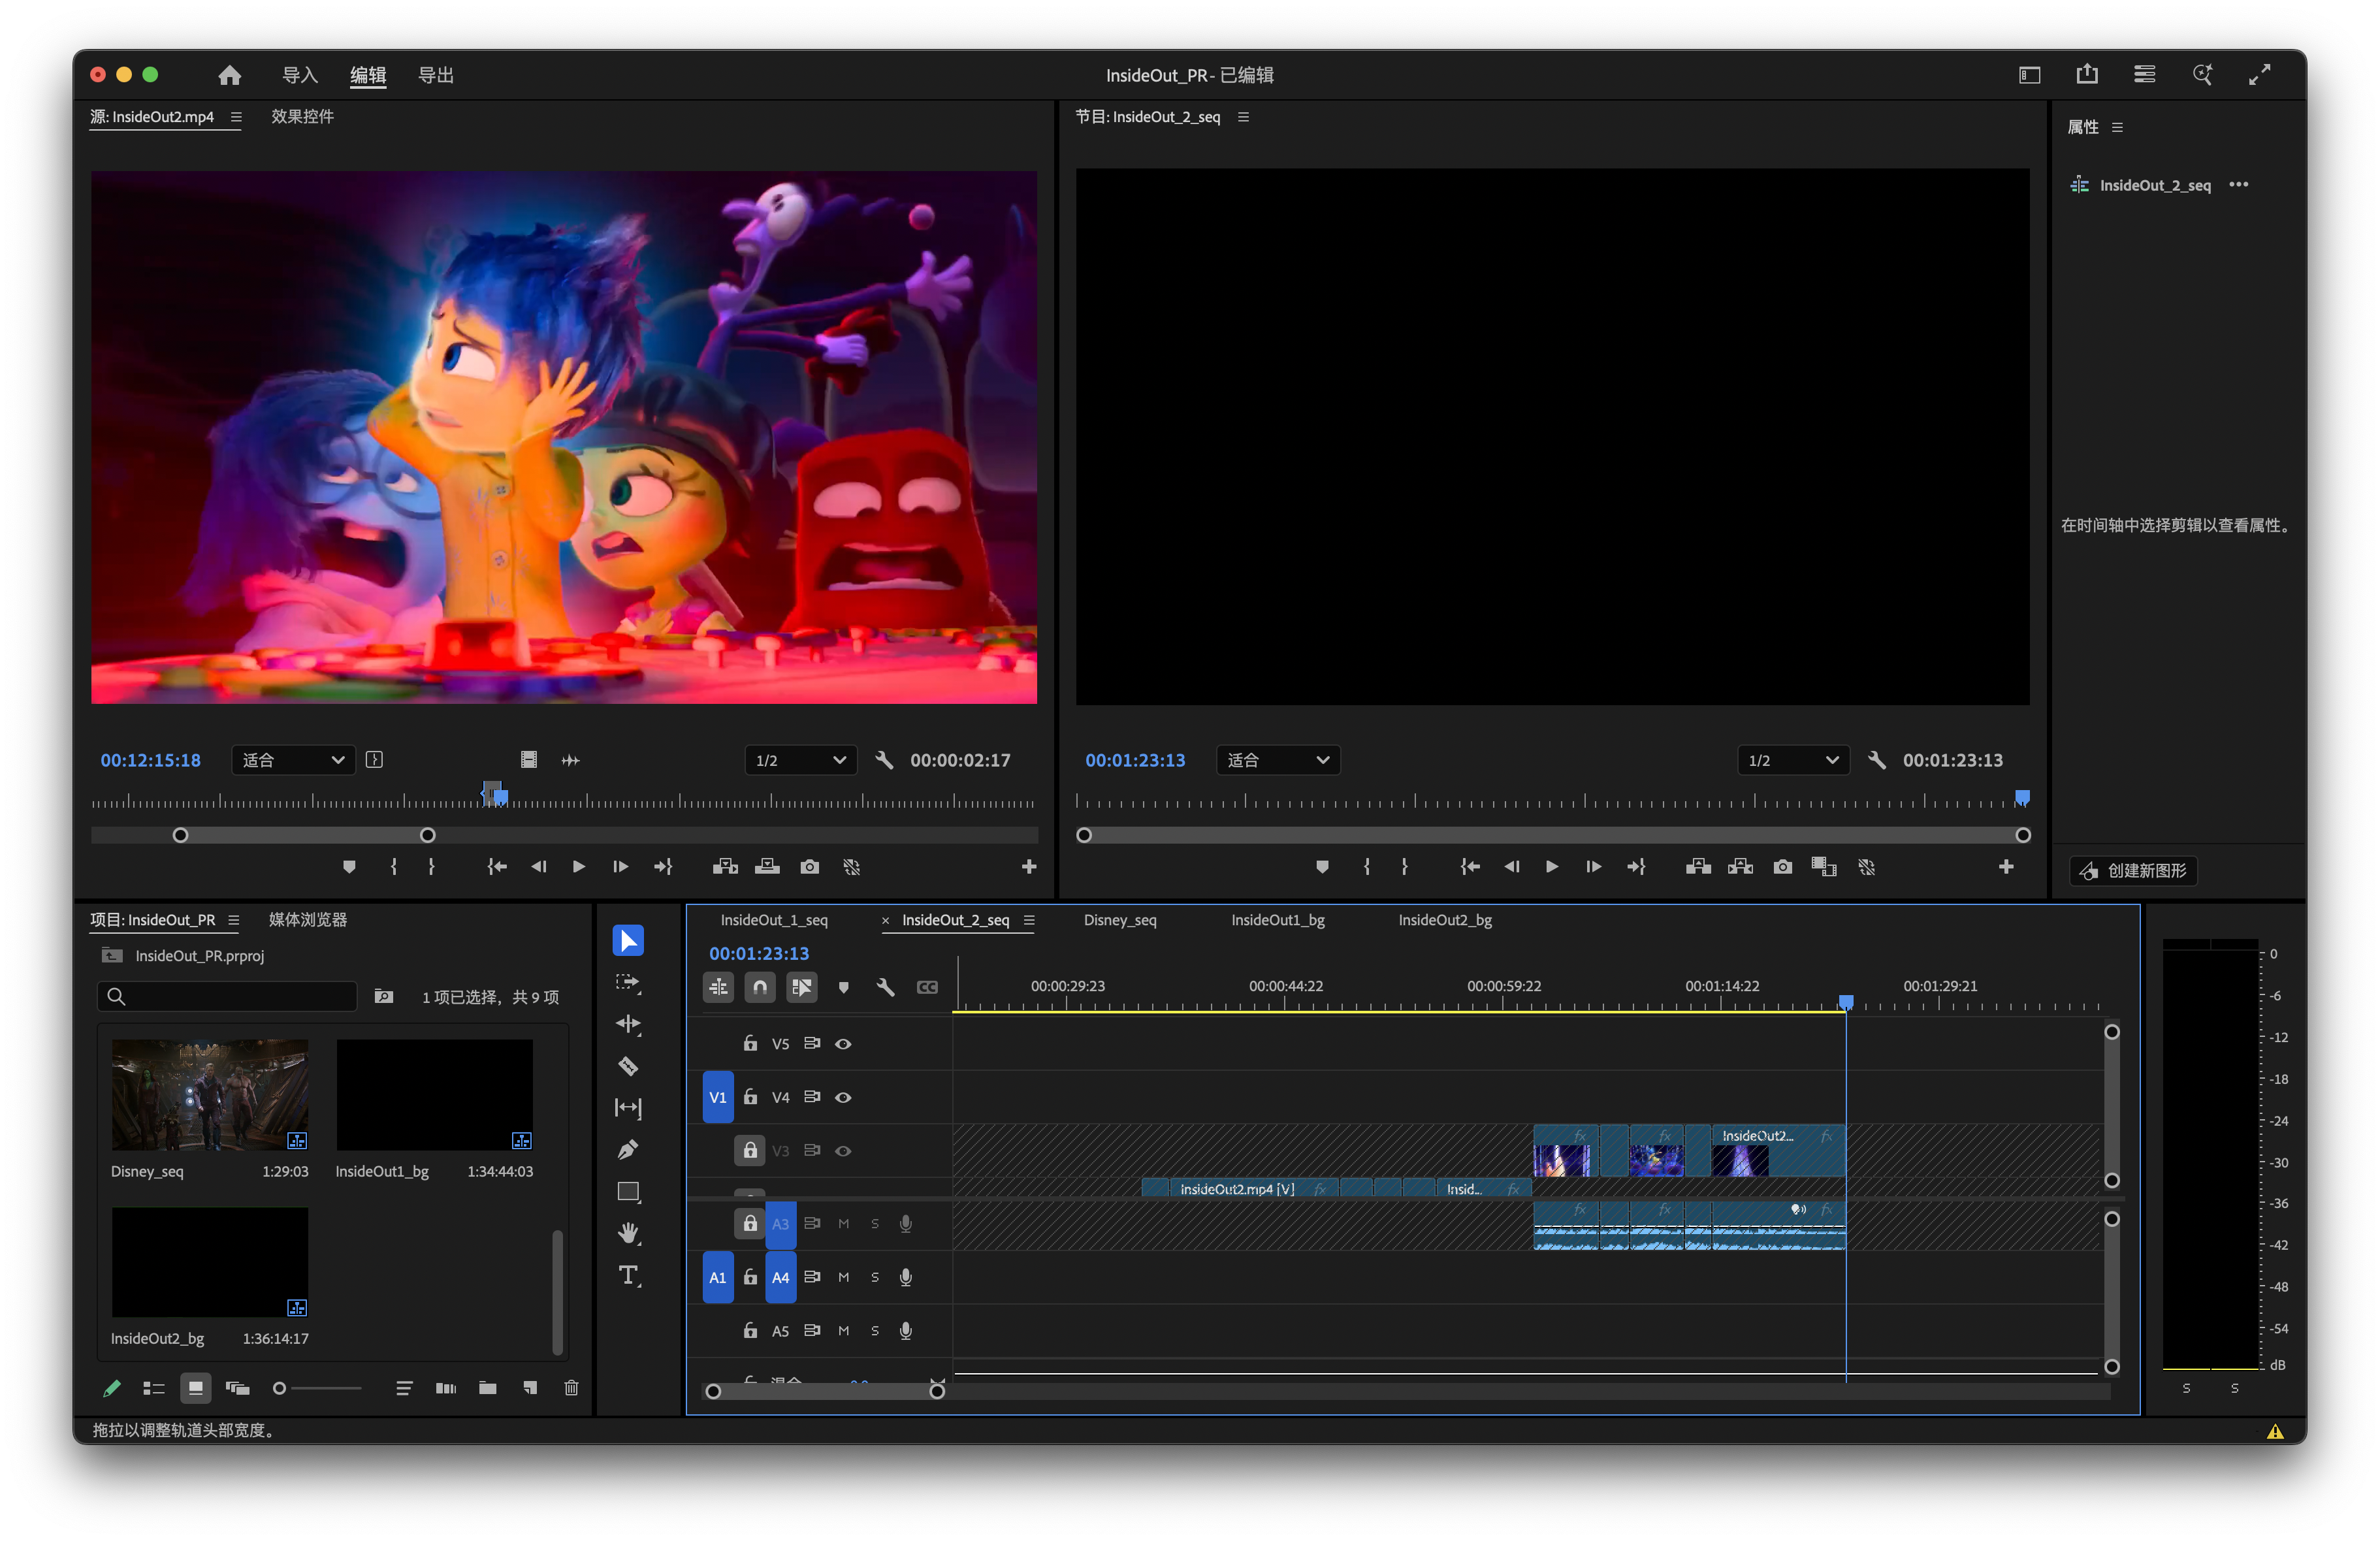Click 创建新图形 button

pyautogui.click(x=2132, y=871)
